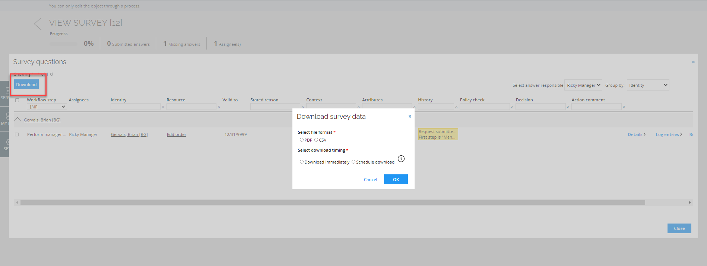Screen dimensions: 707x266
Task: Select CSV file format
Action: point(316,140)
